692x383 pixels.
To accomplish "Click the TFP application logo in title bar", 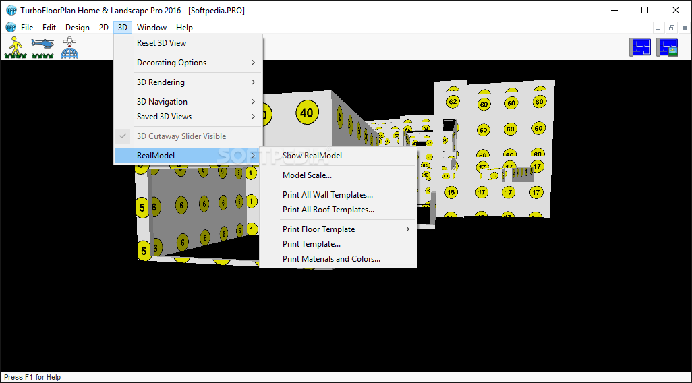I will (11, 11).
